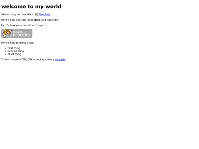Follow the tutorials link
This screenshot has width=199, height=149.
pos(60,60)
